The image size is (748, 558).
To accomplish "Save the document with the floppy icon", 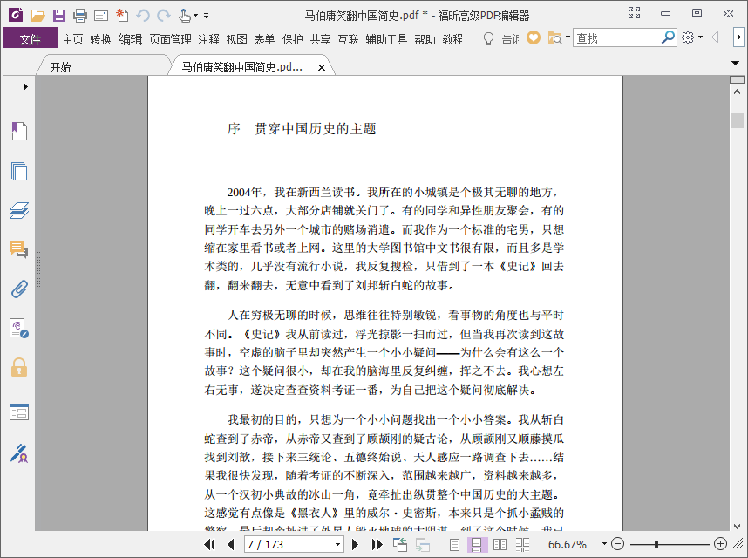I will 58,16.
